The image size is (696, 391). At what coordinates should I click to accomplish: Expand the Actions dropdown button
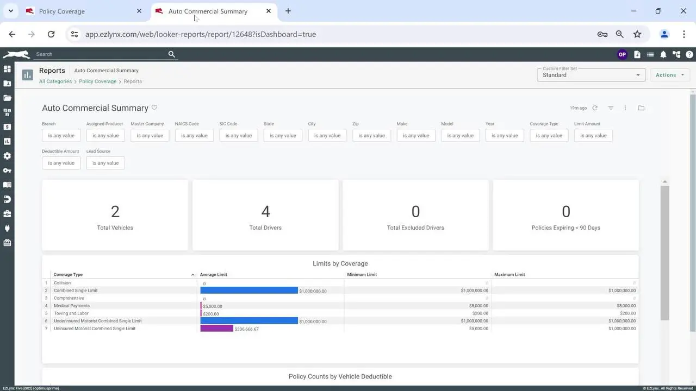click(669, 75)
